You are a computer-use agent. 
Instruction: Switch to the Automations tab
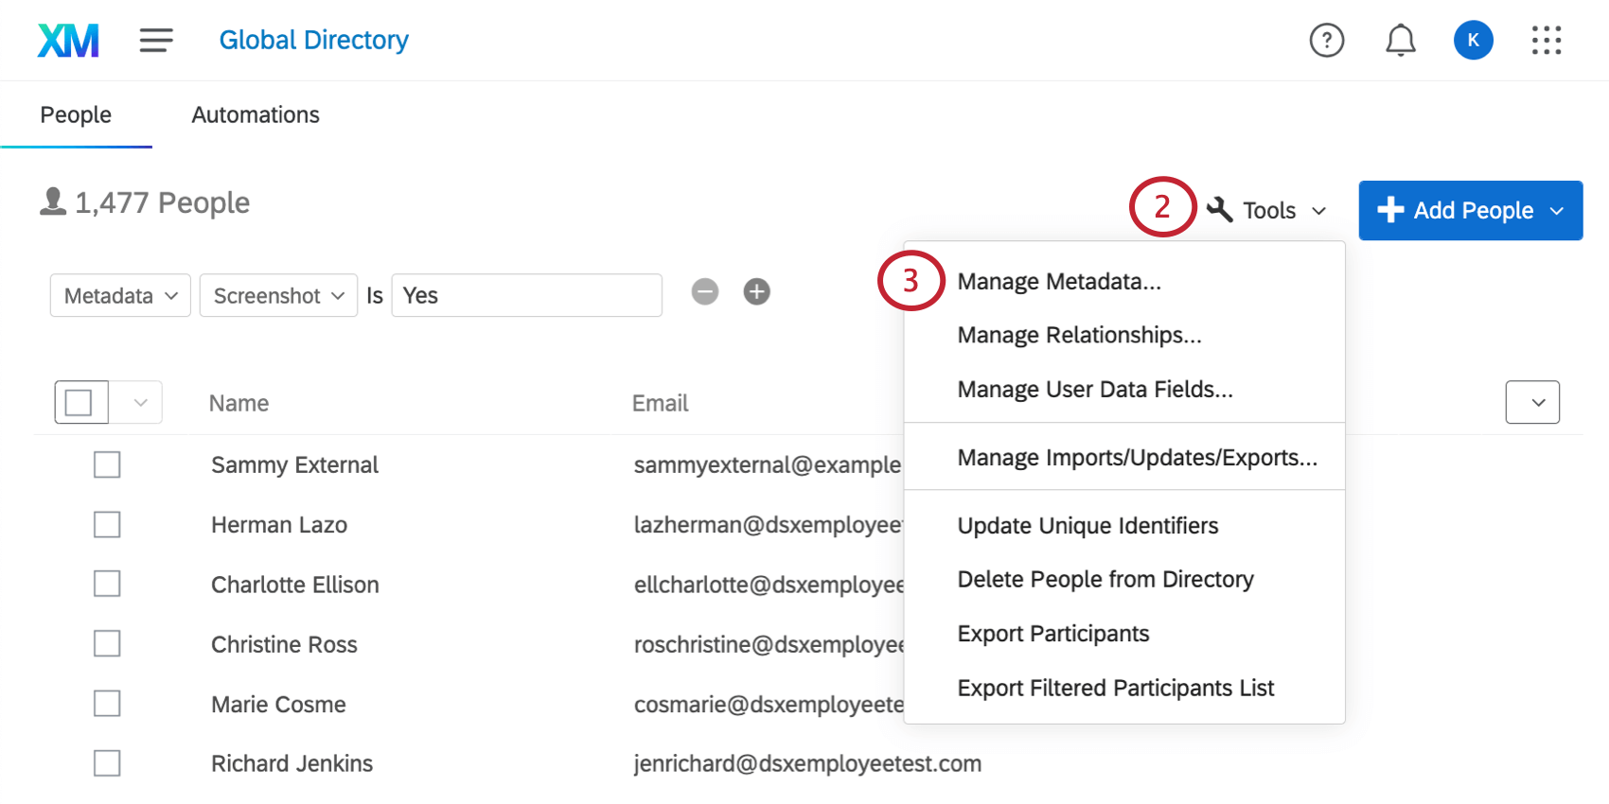point(256,115)
